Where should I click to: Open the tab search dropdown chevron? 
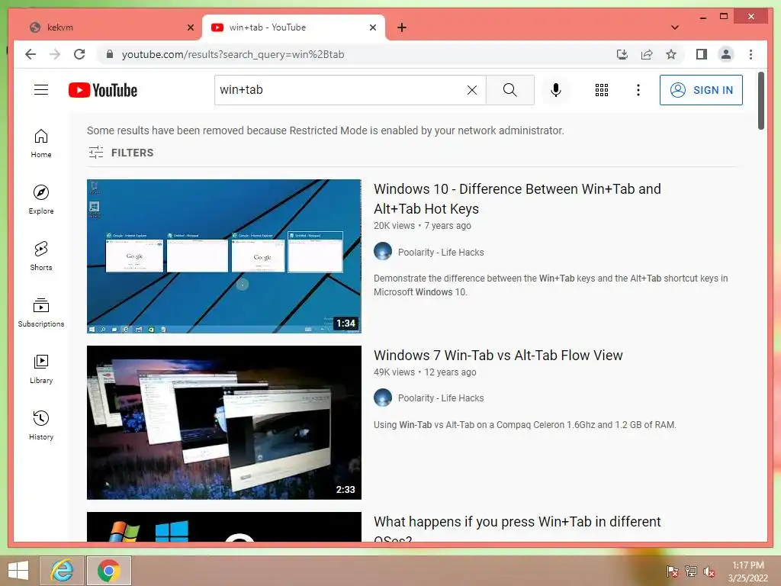pos(675,27)
